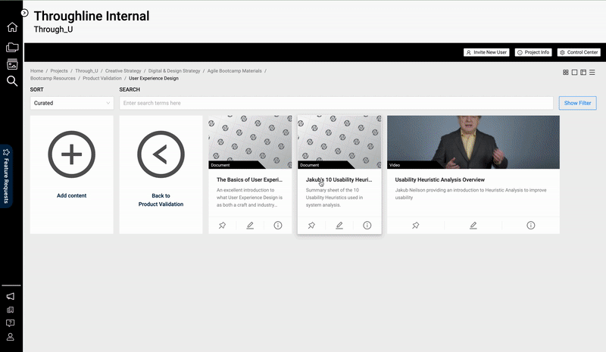Click the Add content label

(71, 195)
